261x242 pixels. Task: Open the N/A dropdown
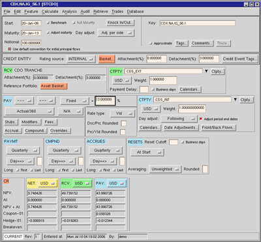coord(70,112)
